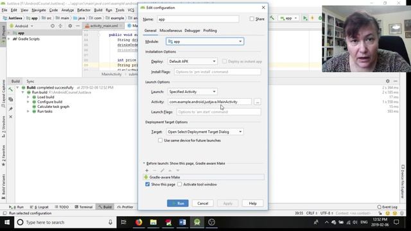The width and height of the screenshot is (411, 231).
Task: Edit before launch task with pencil icon
Action: pos(162,171)
